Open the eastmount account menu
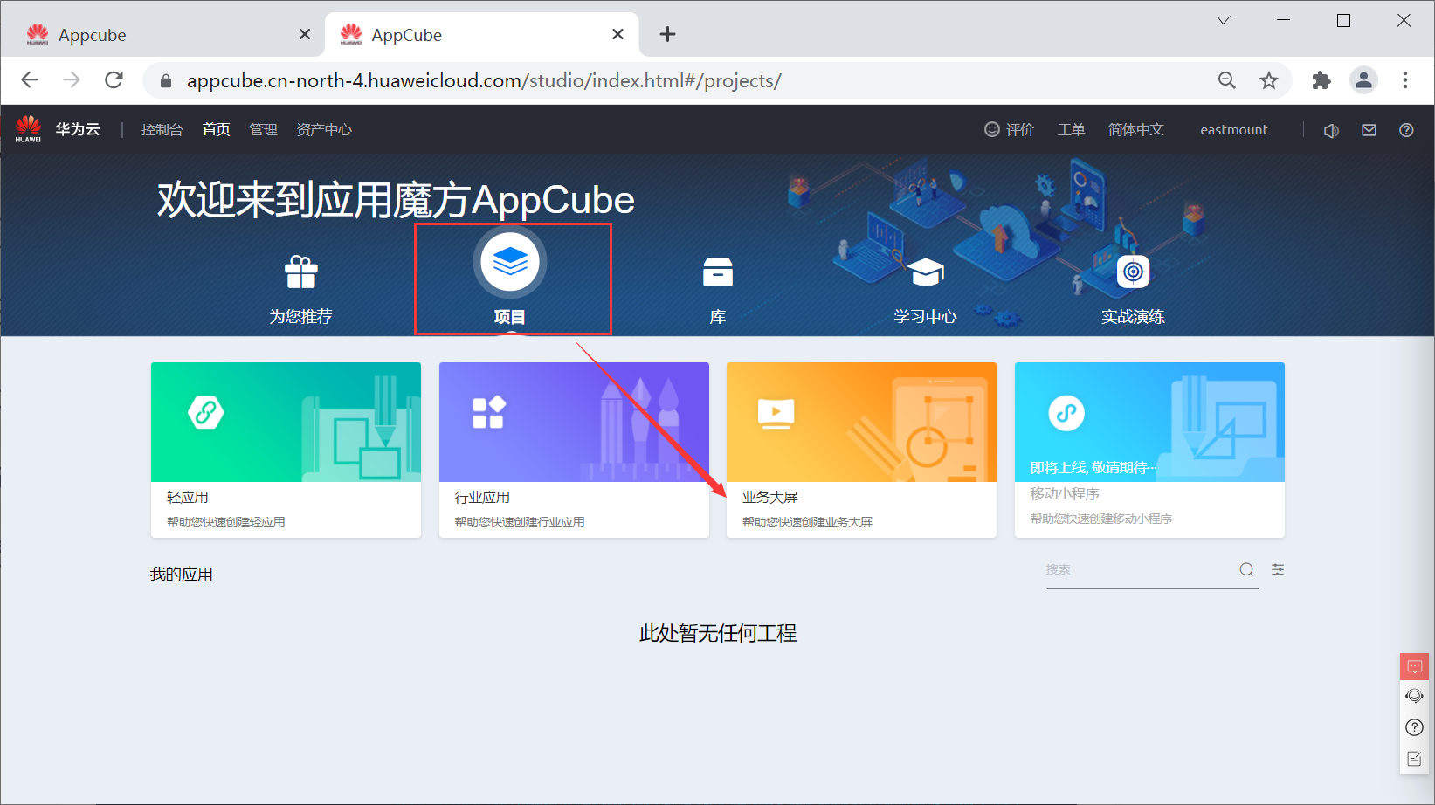The width and height of the screenshot is (1435, 805). pyautogui.click(x=1234, y=130)
